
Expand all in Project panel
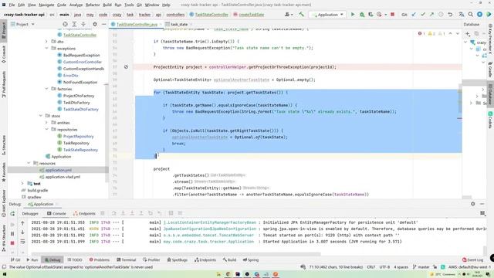[x=74, y=24]
